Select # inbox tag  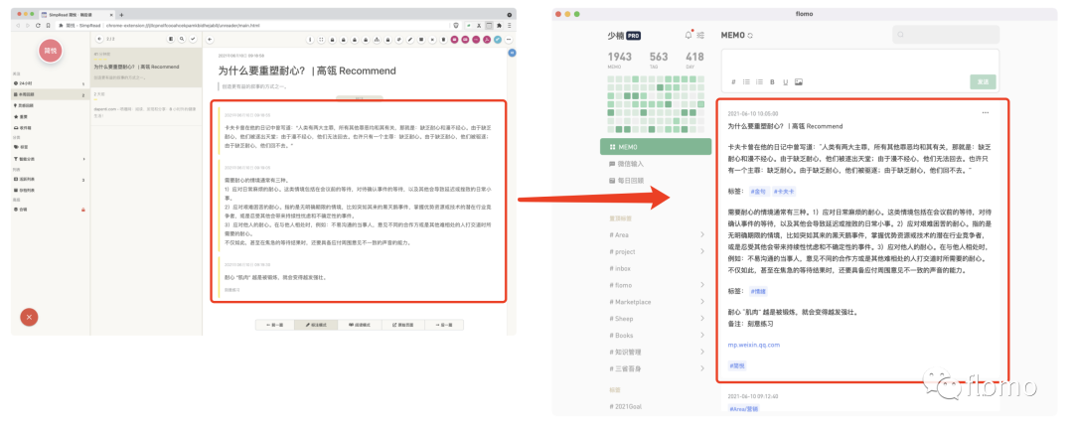point(620,268)
